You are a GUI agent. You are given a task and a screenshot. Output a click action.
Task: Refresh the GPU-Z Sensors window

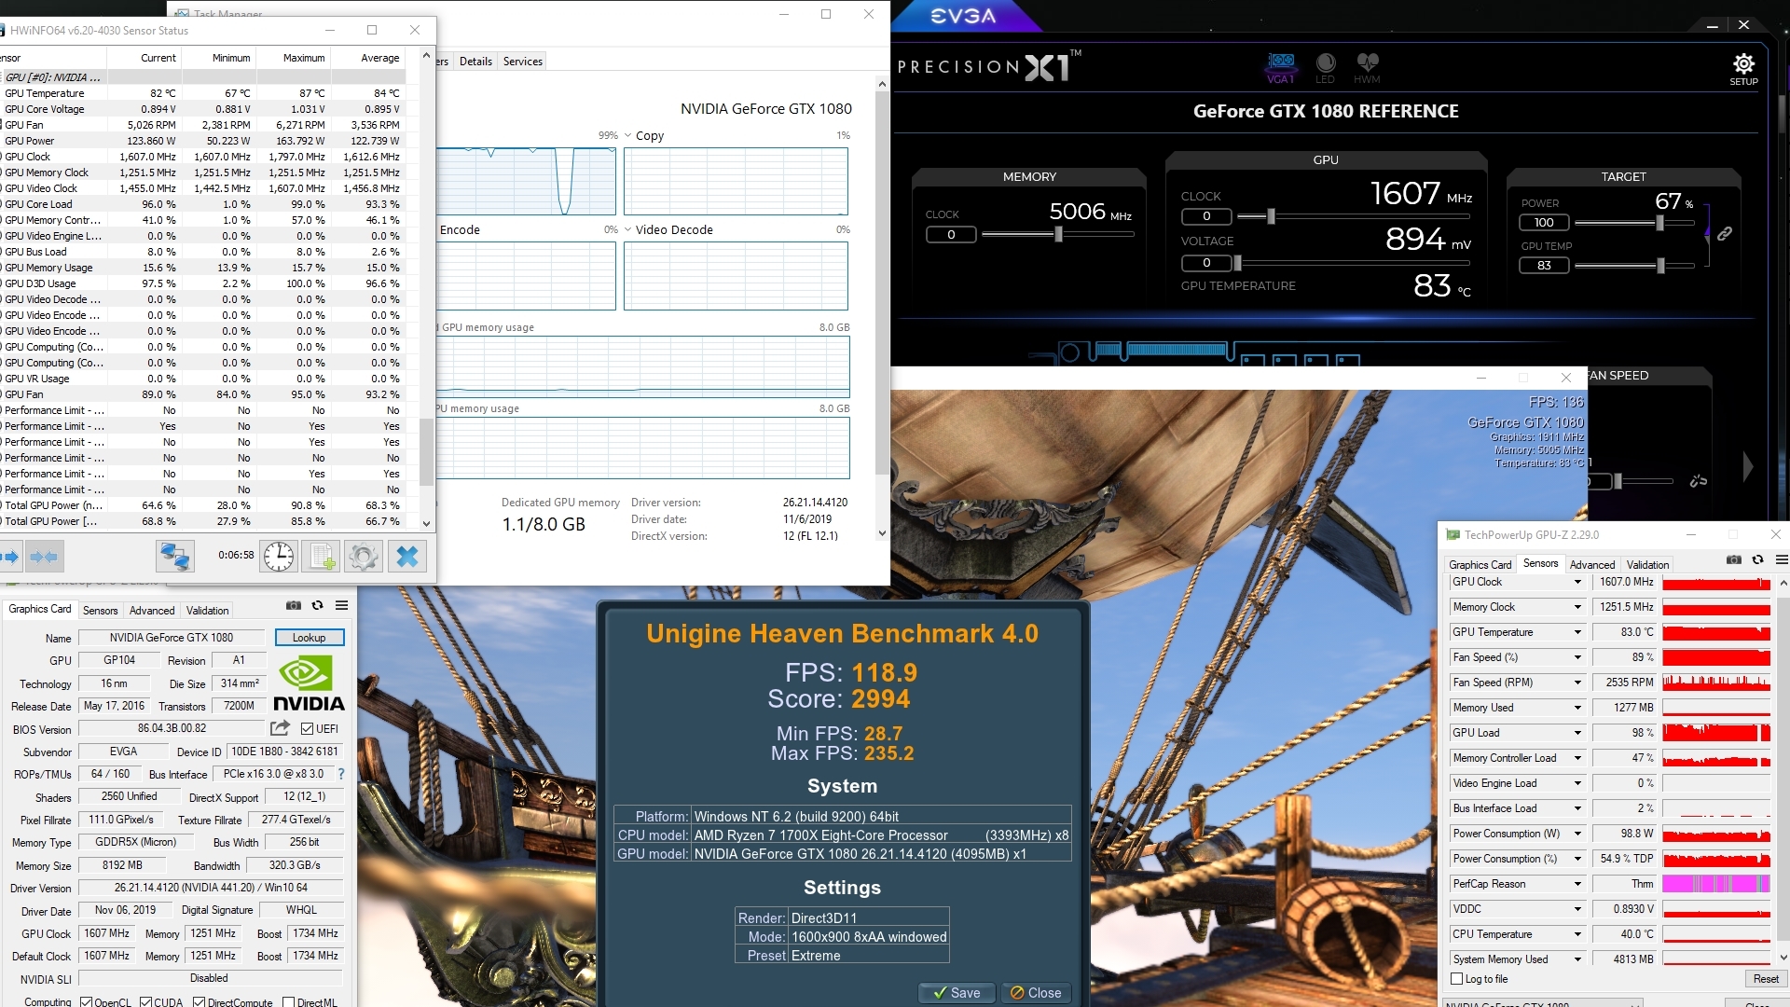click(x=1757, y=560)
